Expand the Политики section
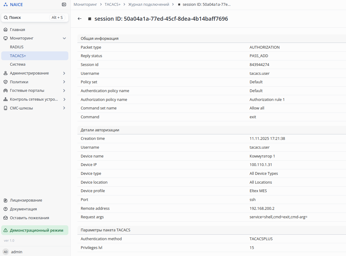346x256 pixels. click(64, 82)
